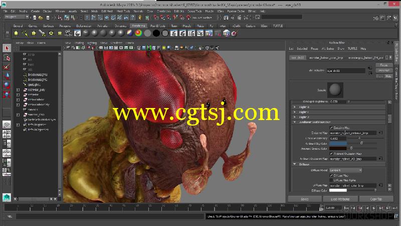
Task: Click the single perspective layout icon
Action: tap(7, 125)
